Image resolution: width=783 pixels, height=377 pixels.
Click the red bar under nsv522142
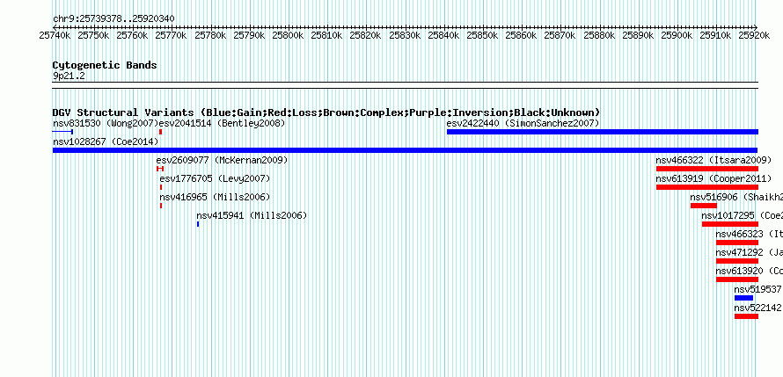pyautogui.click(x=746, y=316)
